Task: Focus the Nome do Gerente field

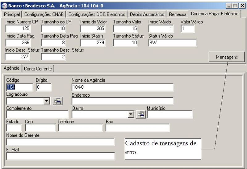Action: [x=61, y=142]
